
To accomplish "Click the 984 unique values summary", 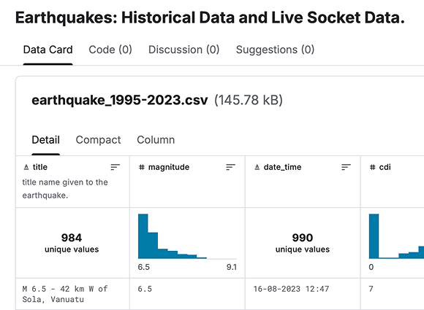I will [x=72, y=243].
